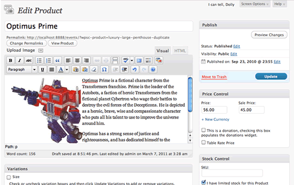Click the Change Permalinks button
The height and width of the screenshot is (185, 294).
pyautogui.click(x=26, y=43)
